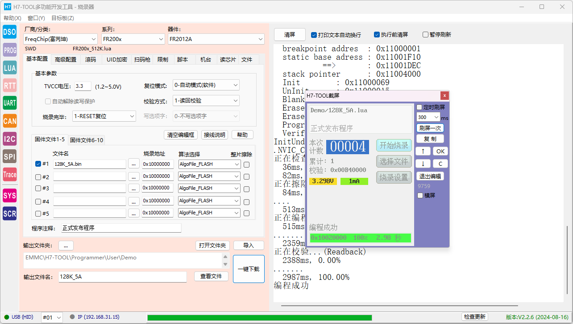
Task: Open the 300 ms interval dropdown
Action: (x=428, y=117)
